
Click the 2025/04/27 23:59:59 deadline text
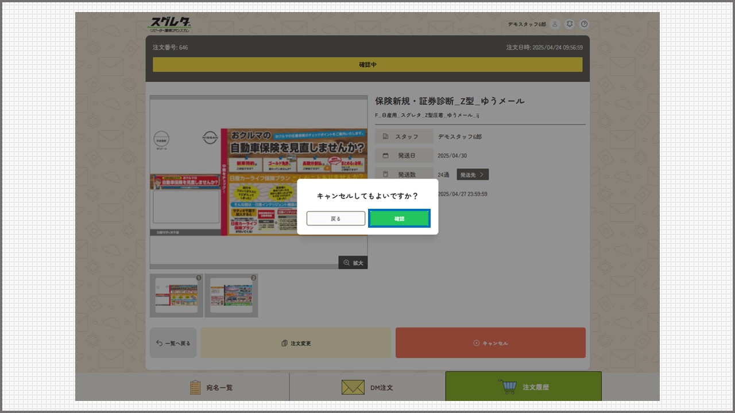point(462,194)
